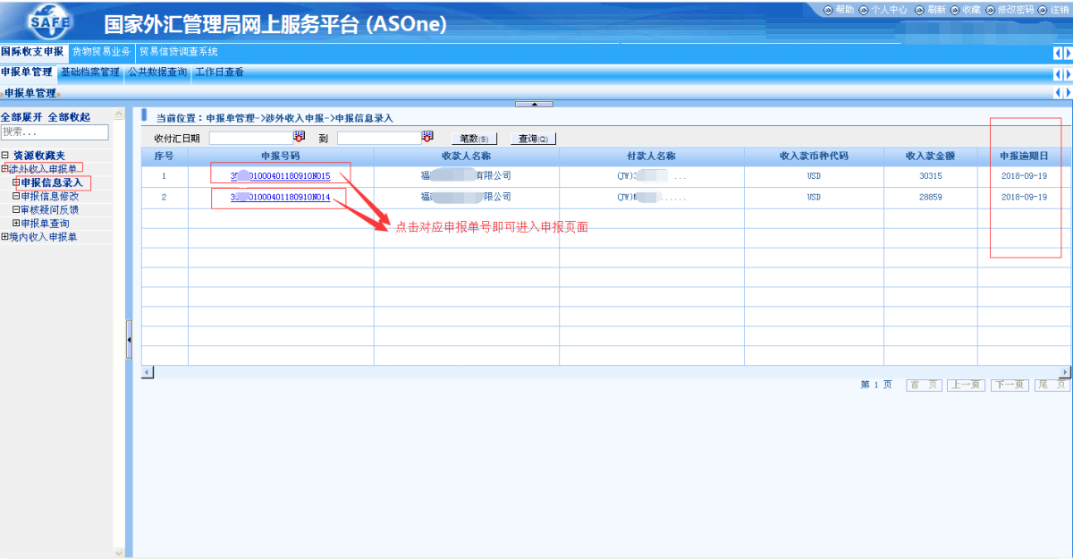Select 申报信息修改 in the sidebar tree
Screen dimensions: 1073x559
point(49,197)
